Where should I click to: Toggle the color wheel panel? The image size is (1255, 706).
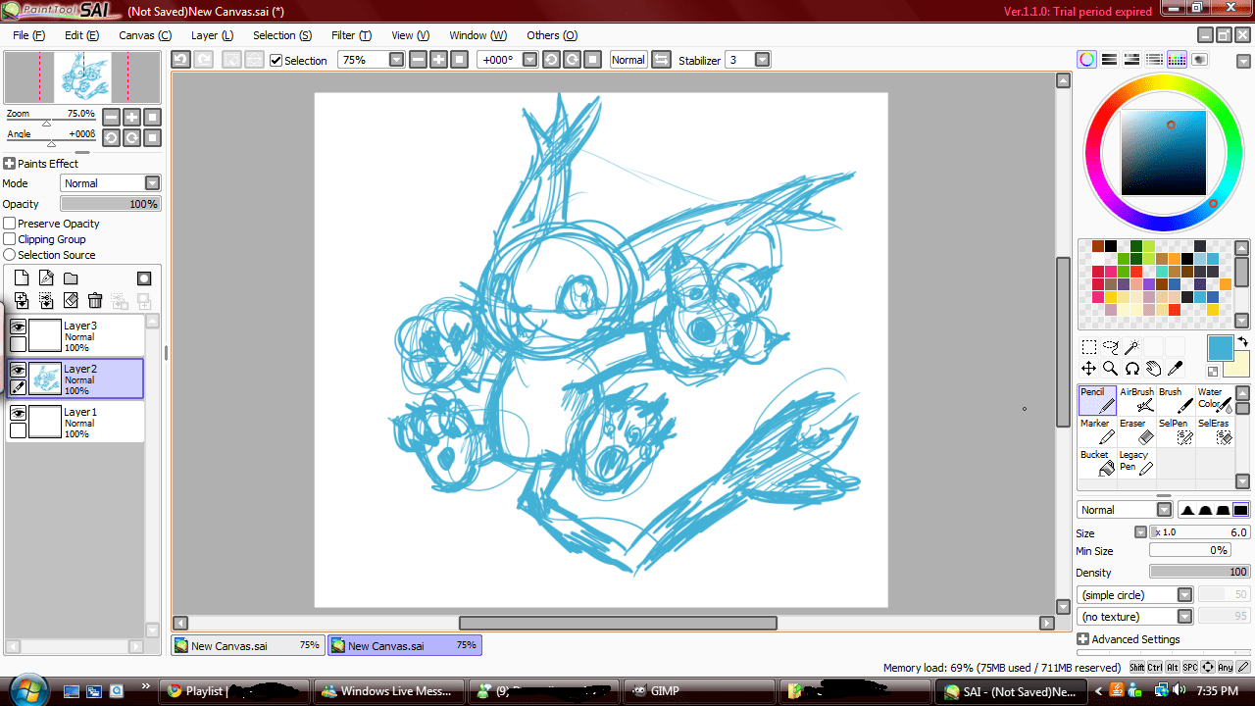pyautogui.click(x=1087, y=60)
